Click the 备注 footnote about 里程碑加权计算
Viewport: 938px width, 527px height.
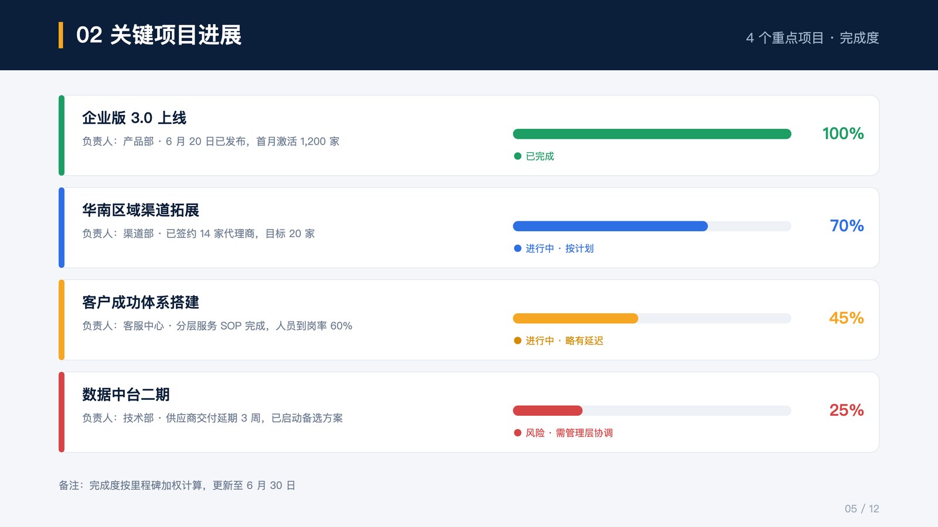click(177, 485)
